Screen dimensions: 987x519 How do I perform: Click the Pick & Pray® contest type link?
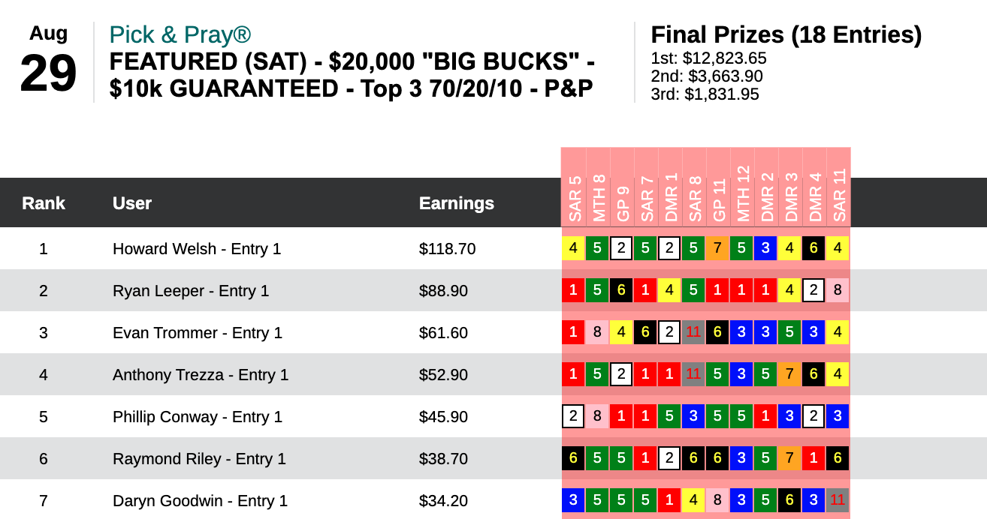pos(180,34)
